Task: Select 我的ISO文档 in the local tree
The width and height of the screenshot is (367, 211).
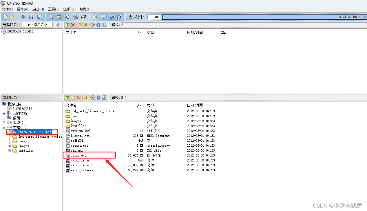Action: [22, 109]
